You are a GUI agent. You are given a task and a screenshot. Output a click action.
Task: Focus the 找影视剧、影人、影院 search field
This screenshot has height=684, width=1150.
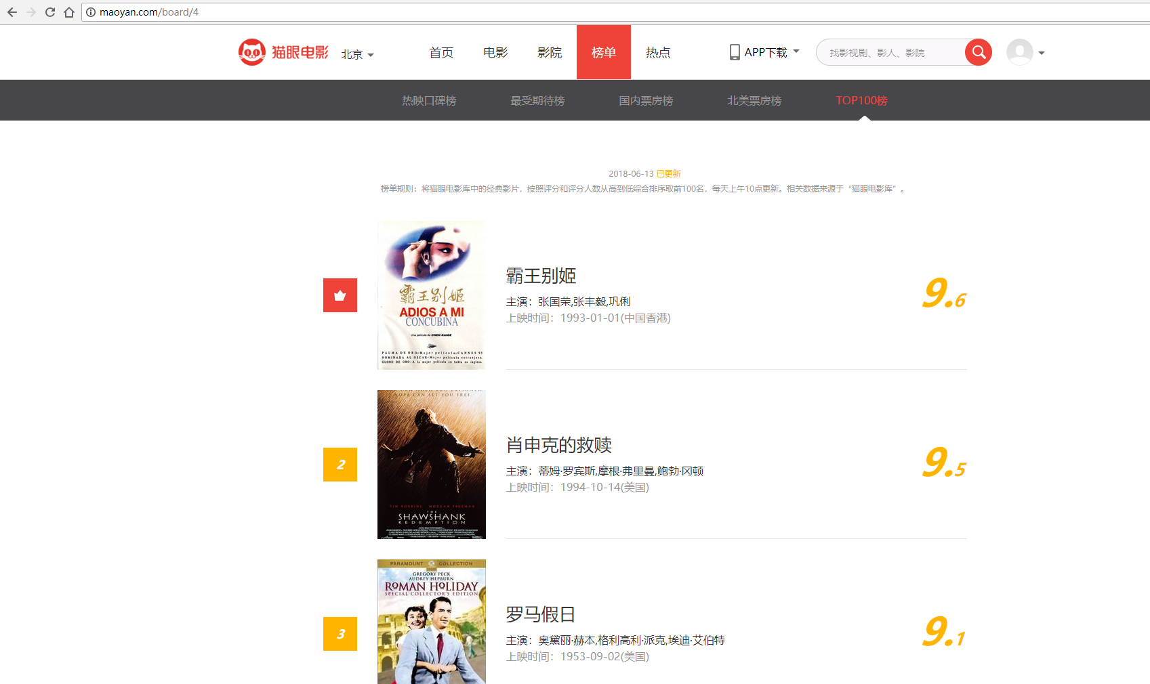[x=891, y=52]
